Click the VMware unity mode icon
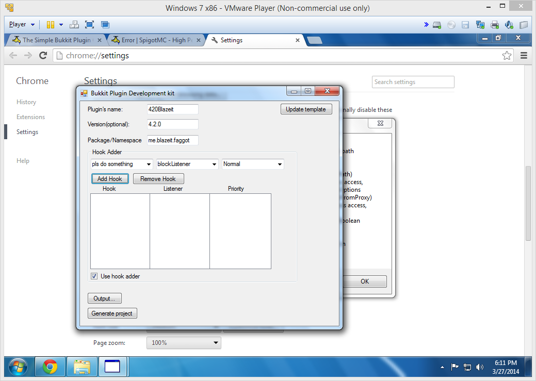536x381 pixels. click(x=105, y=24)
